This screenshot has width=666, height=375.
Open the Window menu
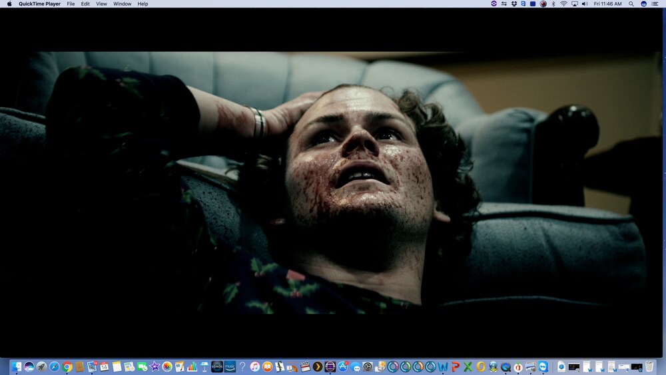123,4
